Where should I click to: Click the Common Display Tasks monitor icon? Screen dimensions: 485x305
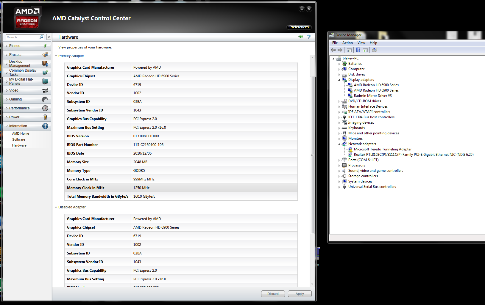[45, 73]
